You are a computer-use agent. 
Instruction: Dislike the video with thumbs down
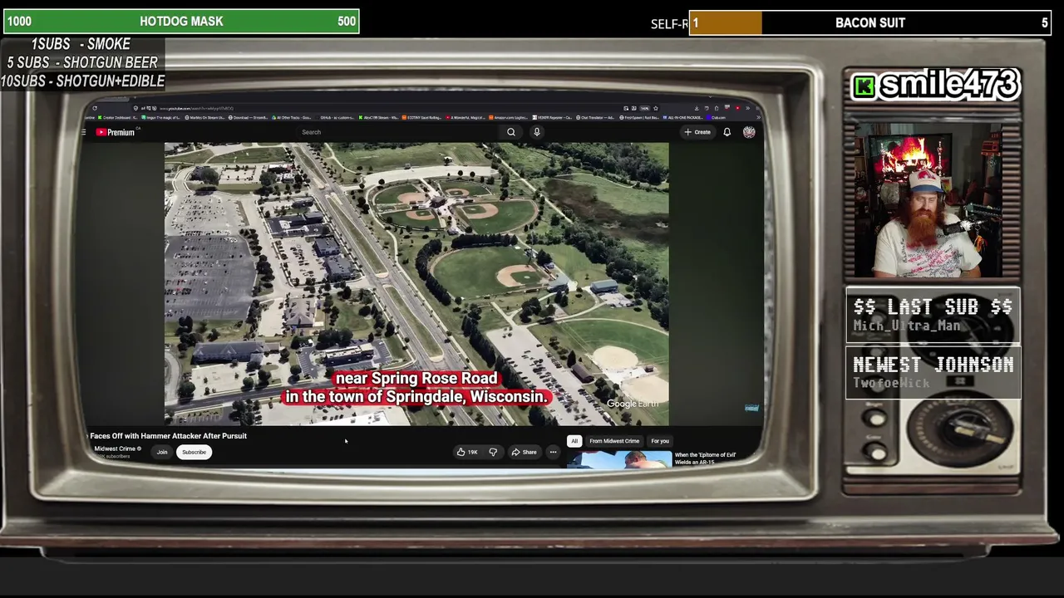tap(493, 452)
